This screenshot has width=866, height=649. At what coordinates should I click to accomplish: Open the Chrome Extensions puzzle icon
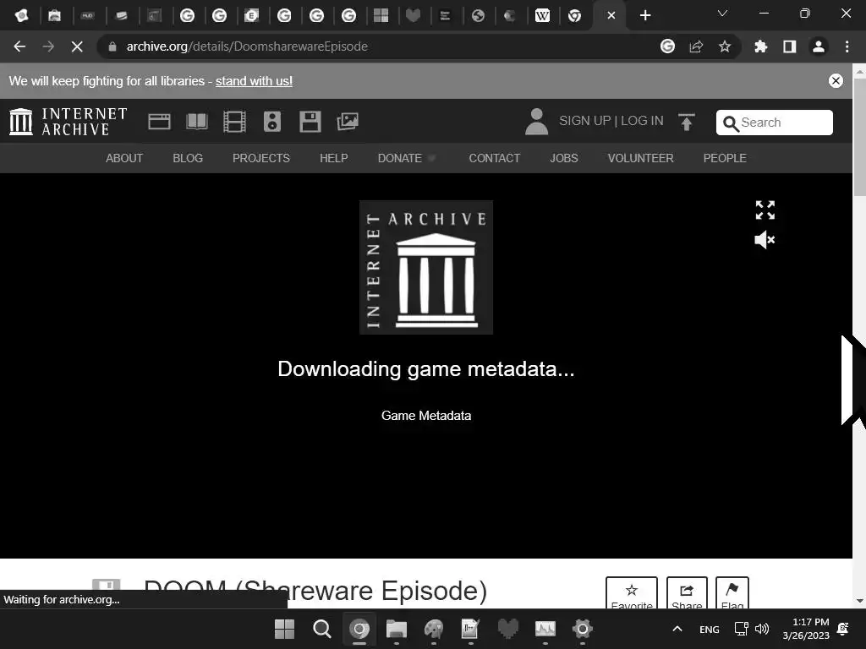click(x=761, y=47)
